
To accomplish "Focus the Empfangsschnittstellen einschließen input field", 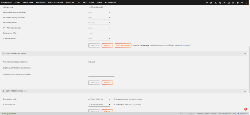I will (101, 68).
